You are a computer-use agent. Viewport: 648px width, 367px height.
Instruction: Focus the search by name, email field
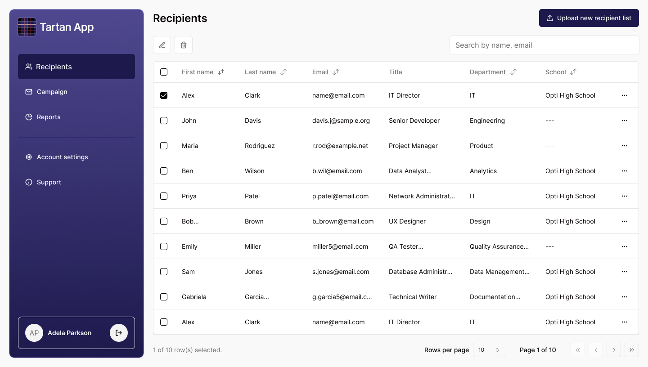coord(544,45)
